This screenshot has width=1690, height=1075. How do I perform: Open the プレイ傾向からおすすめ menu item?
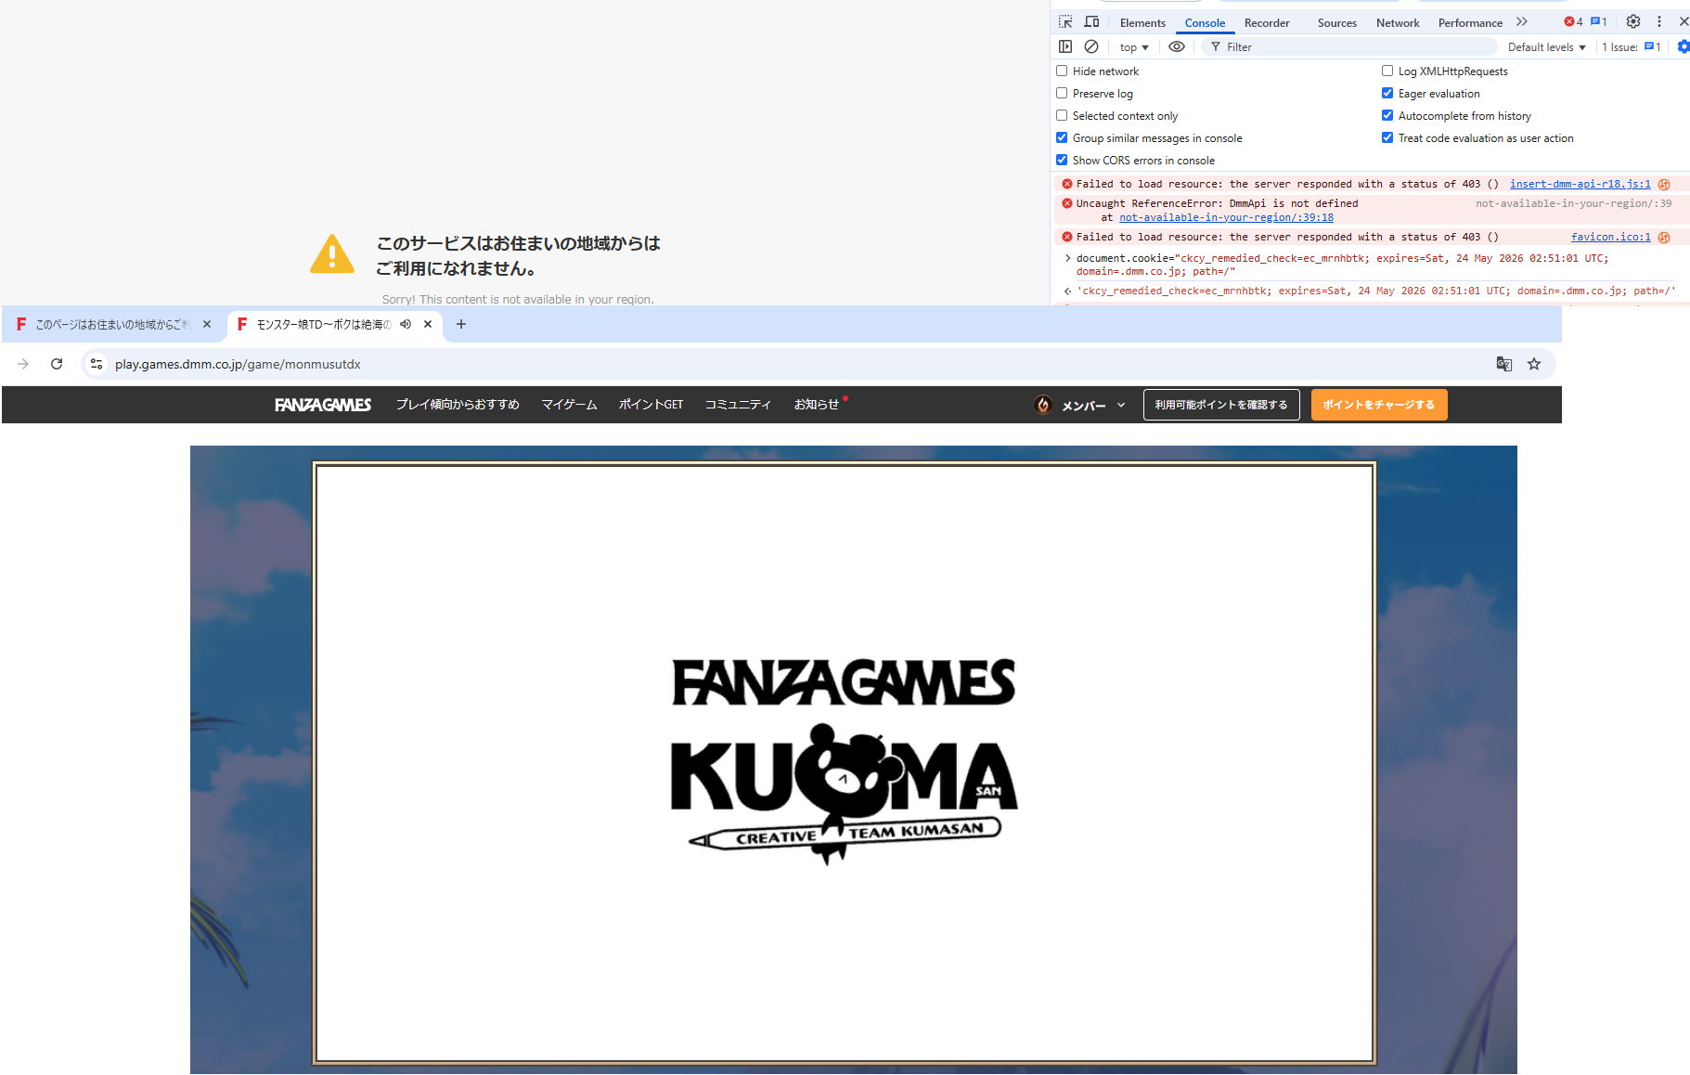(458, 405)
